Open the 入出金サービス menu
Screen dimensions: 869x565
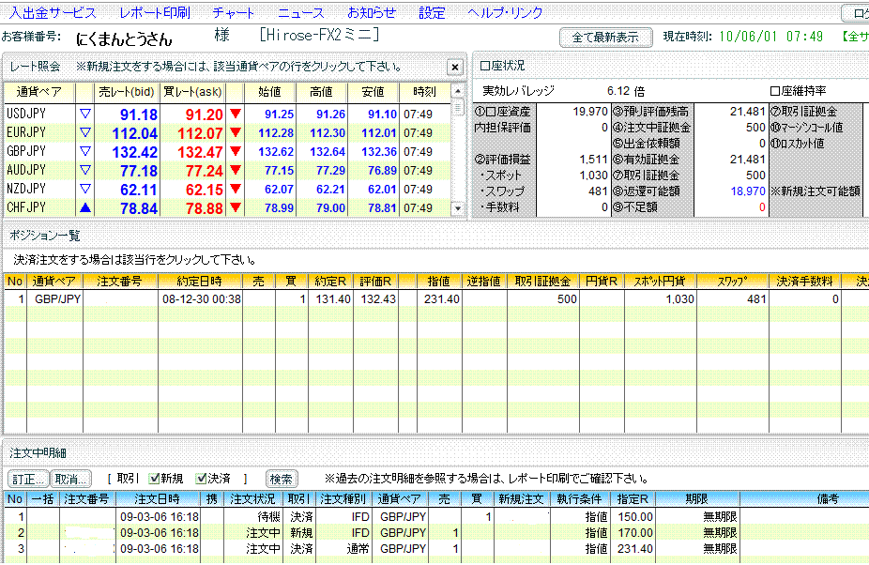click(53, 13)
